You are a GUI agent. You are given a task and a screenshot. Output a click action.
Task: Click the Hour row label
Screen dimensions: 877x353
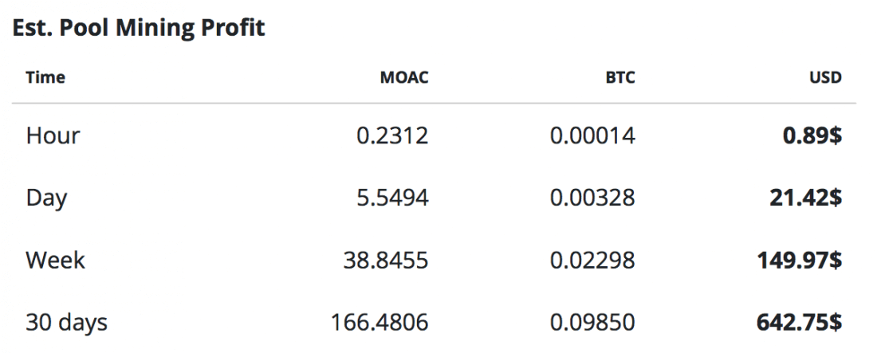coord(53,135)
